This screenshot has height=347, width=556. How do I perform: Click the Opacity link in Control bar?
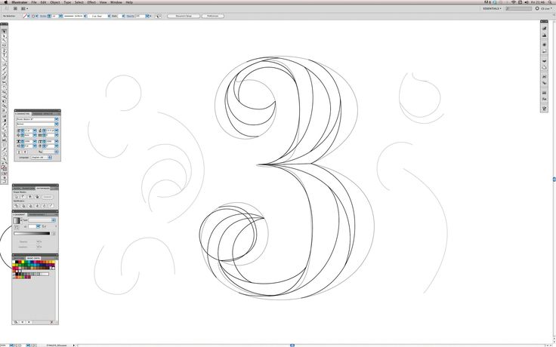coord(130,16)
